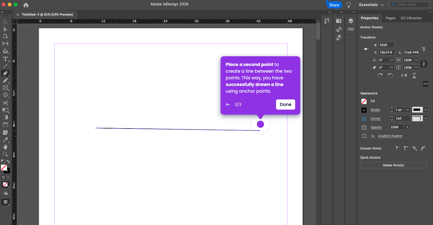Image resolution: width=433 pixels, height=225 pixels.
Task: Open stroke type style dropdown
Action: click(426, 110)
